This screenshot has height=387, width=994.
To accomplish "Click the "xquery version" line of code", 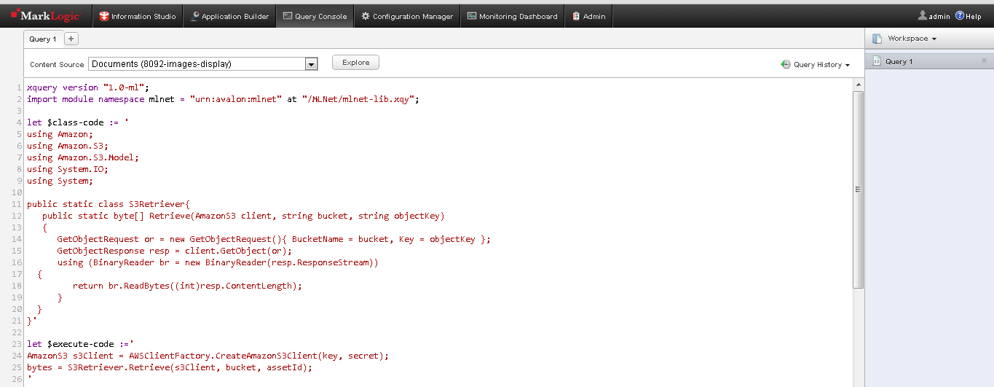I will (x=88, y=87).
